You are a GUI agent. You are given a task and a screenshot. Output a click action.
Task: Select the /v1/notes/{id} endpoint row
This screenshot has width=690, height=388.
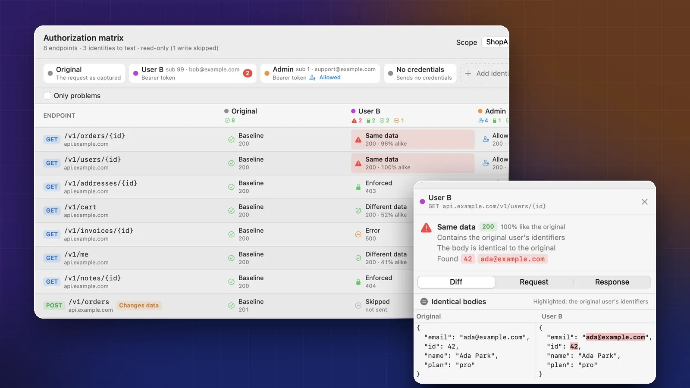[224, 282]
